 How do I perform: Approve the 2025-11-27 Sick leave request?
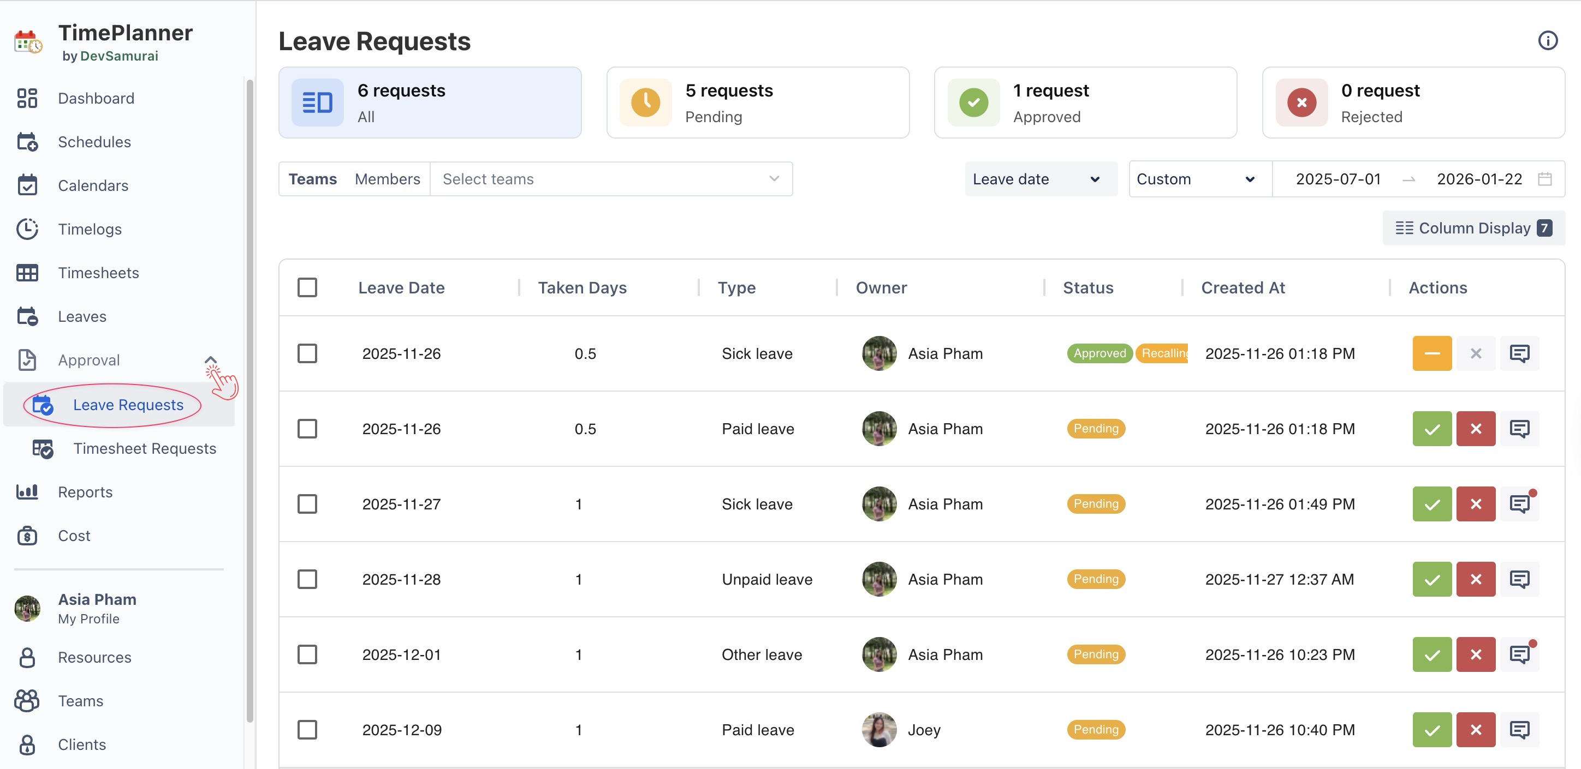point(1431,504)
